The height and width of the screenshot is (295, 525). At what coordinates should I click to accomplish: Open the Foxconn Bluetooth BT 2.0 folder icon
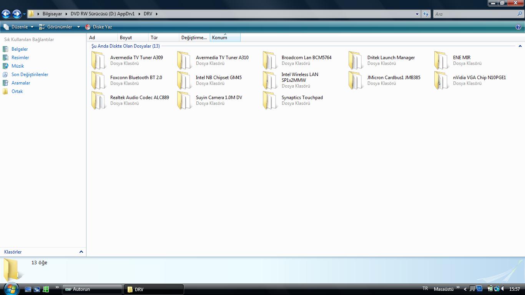(x=99, y=81)
